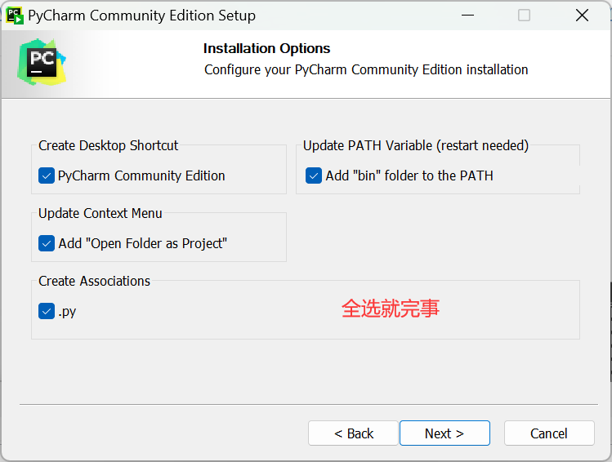
Task: Click the Update Context Menu group label
Action: 100,213
